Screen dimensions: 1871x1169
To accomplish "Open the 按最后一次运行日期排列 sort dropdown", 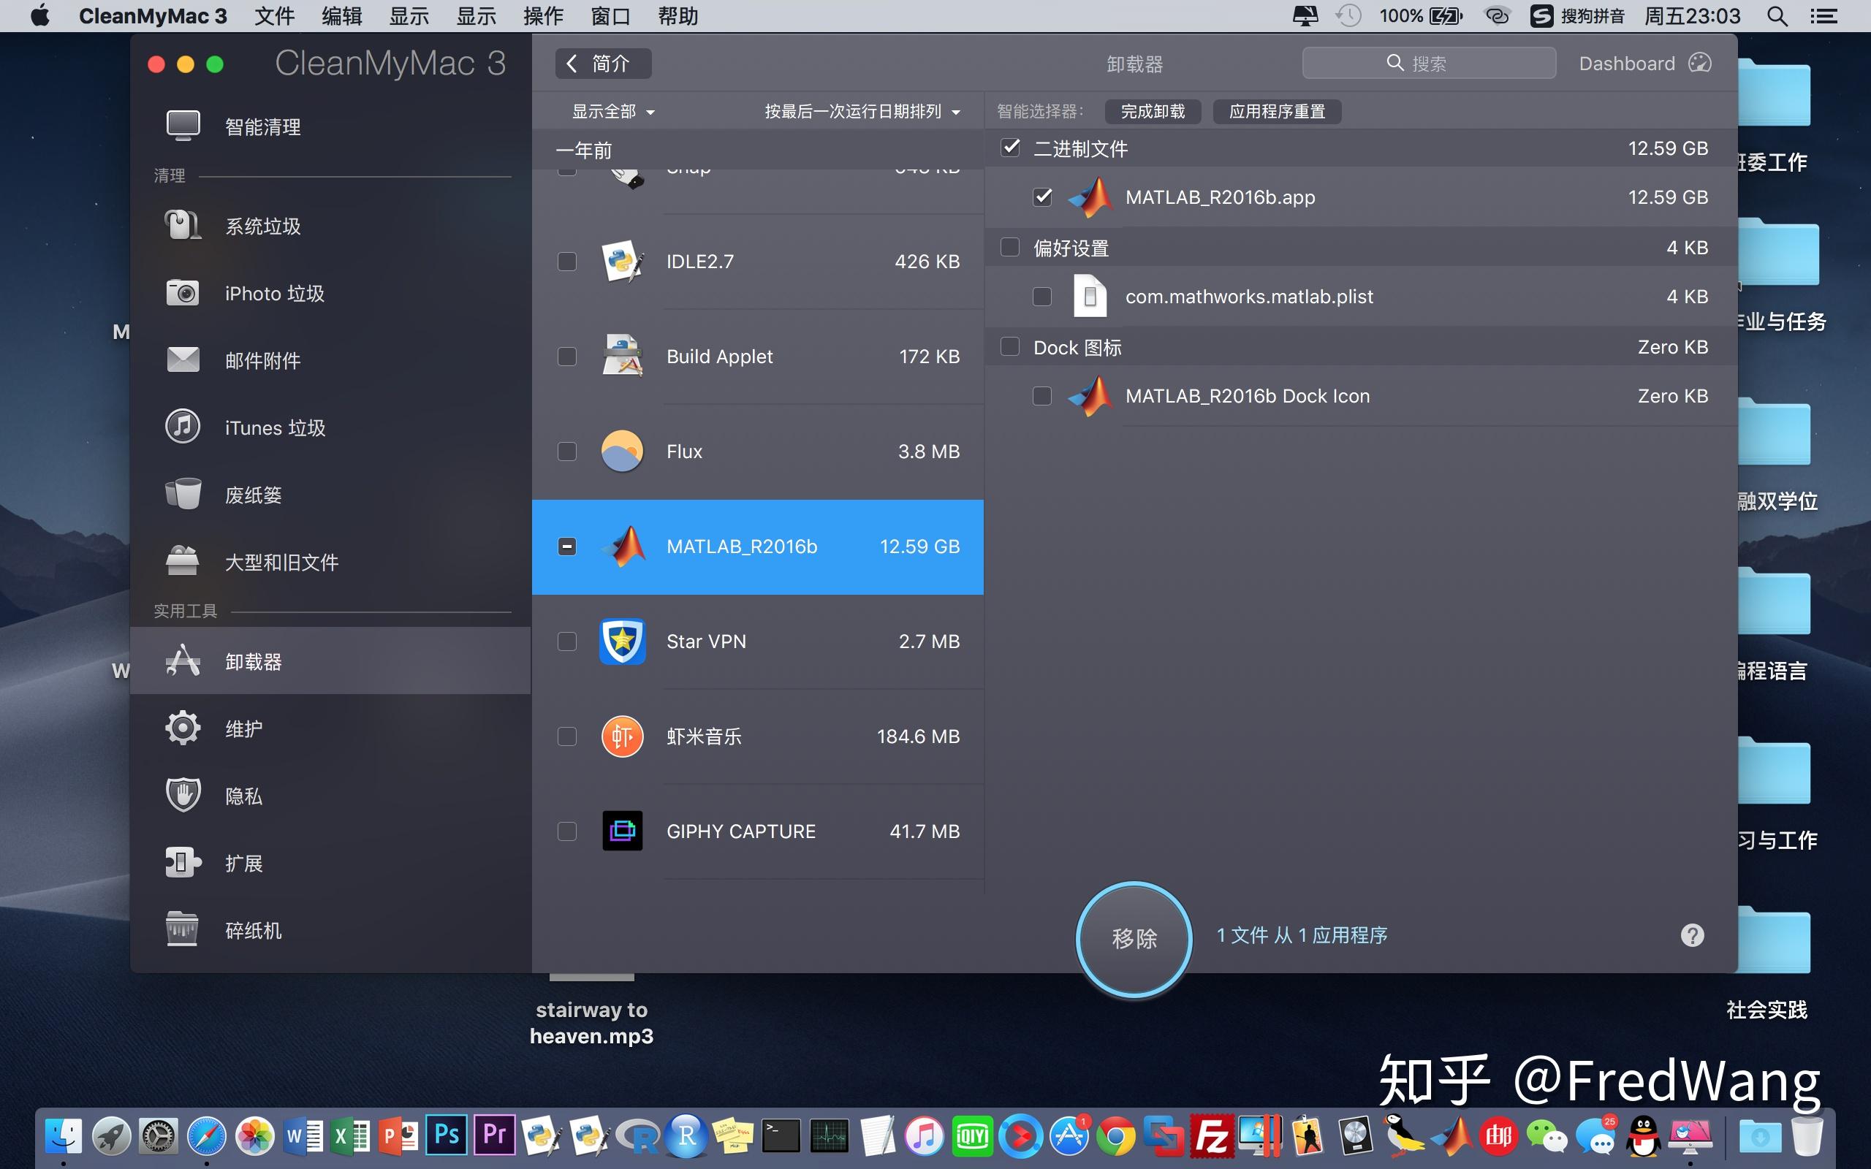I will pyautogui.click(x=862, y=111).
